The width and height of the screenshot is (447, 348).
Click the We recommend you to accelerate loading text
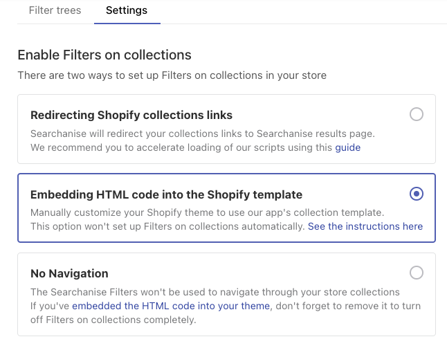pyautogui.click(x=181, y=147)
